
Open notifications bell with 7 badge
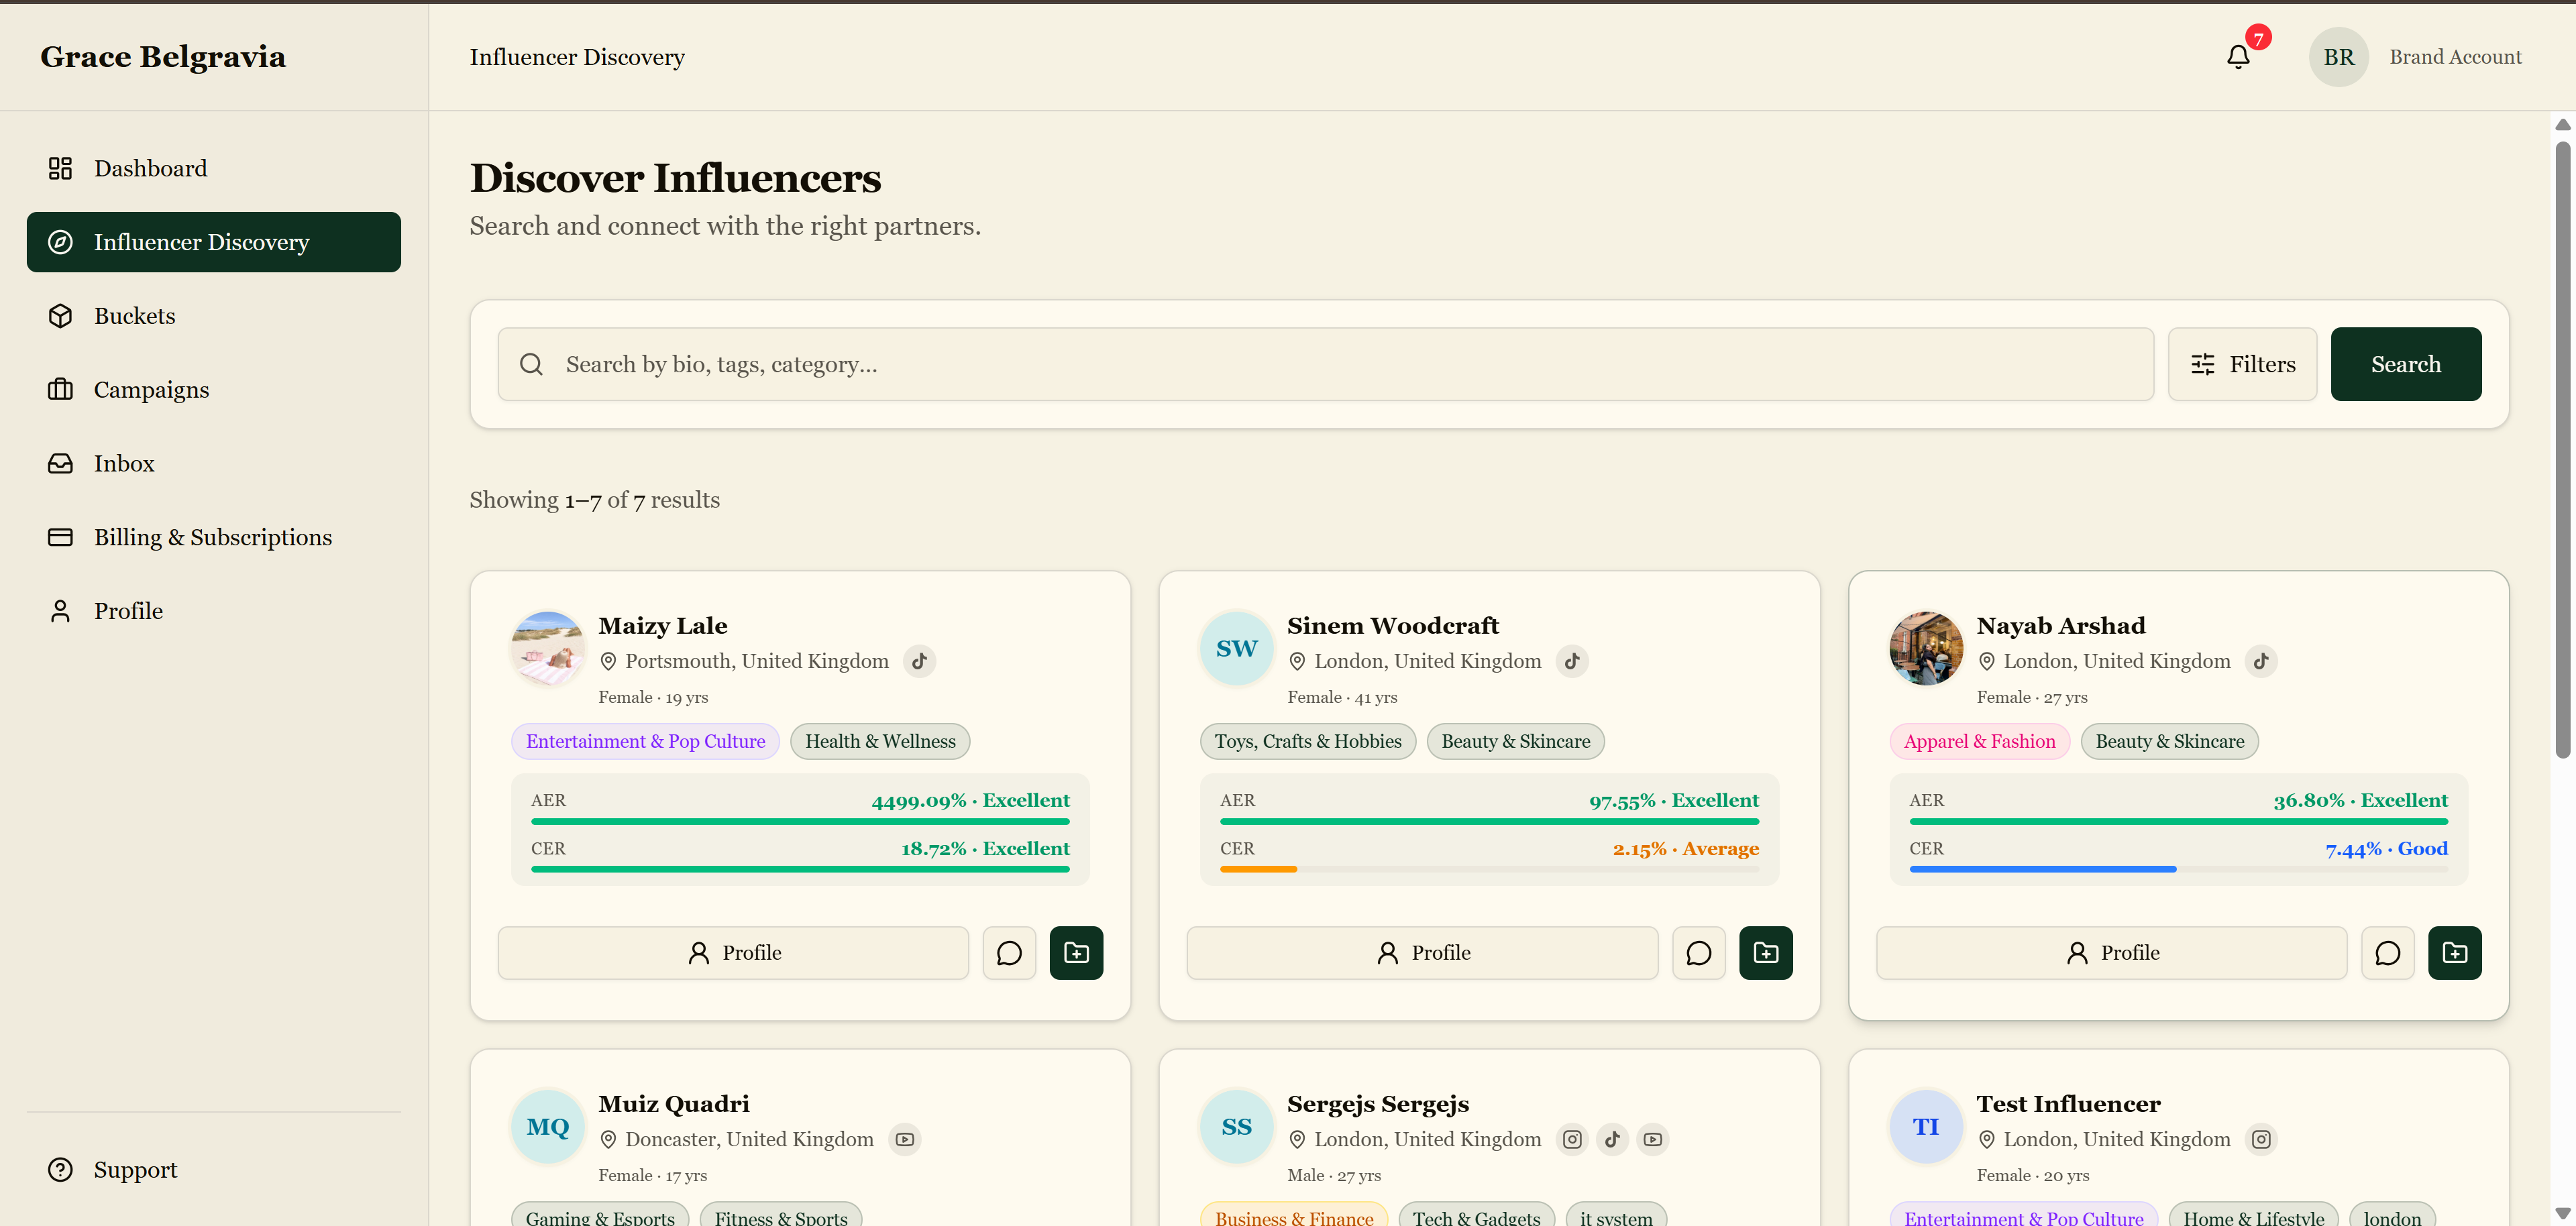(2238, 57)
